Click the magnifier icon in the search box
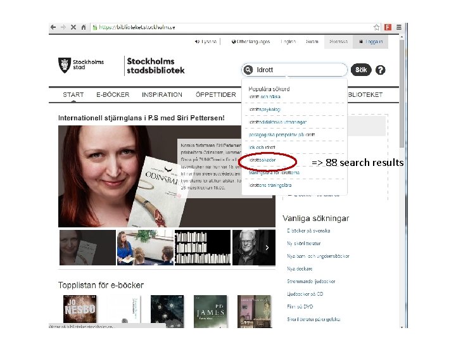This screenshot has height=342, width=456. tap(248, 70)
